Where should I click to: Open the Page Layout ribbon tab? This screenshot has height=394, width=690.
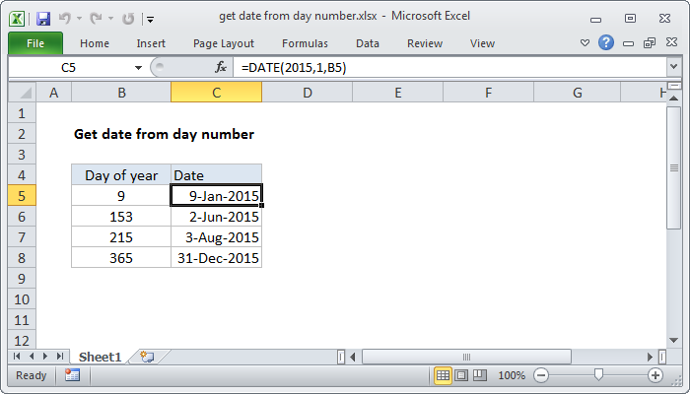224,43
